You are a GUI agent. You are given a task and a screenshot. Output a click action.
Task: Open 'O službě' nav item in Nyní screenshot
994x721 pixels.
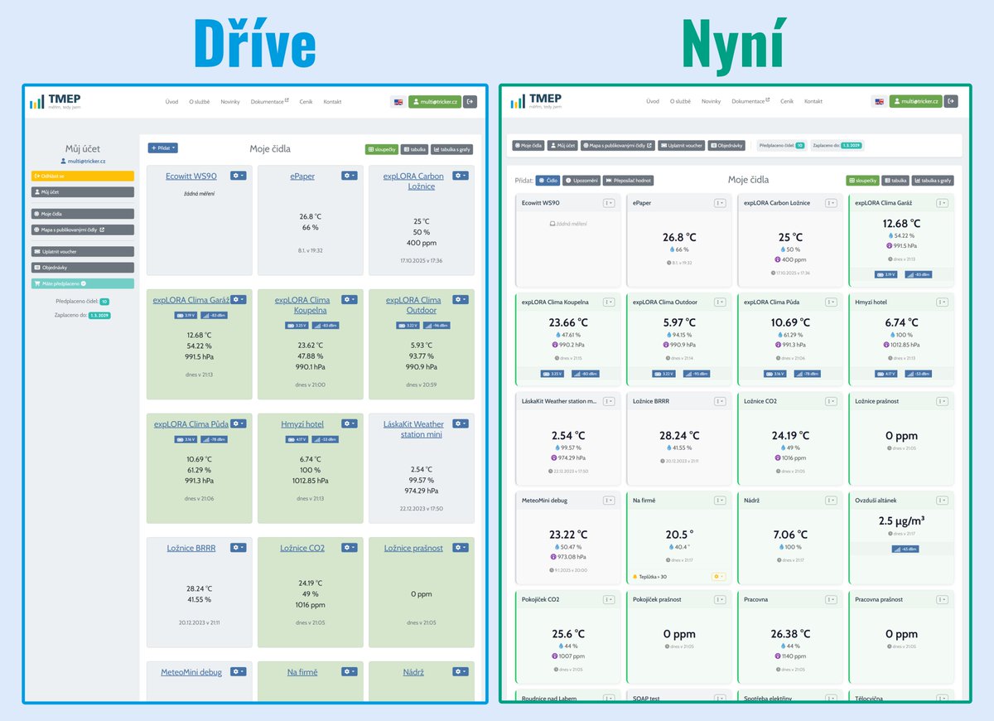tap(680, 101)
